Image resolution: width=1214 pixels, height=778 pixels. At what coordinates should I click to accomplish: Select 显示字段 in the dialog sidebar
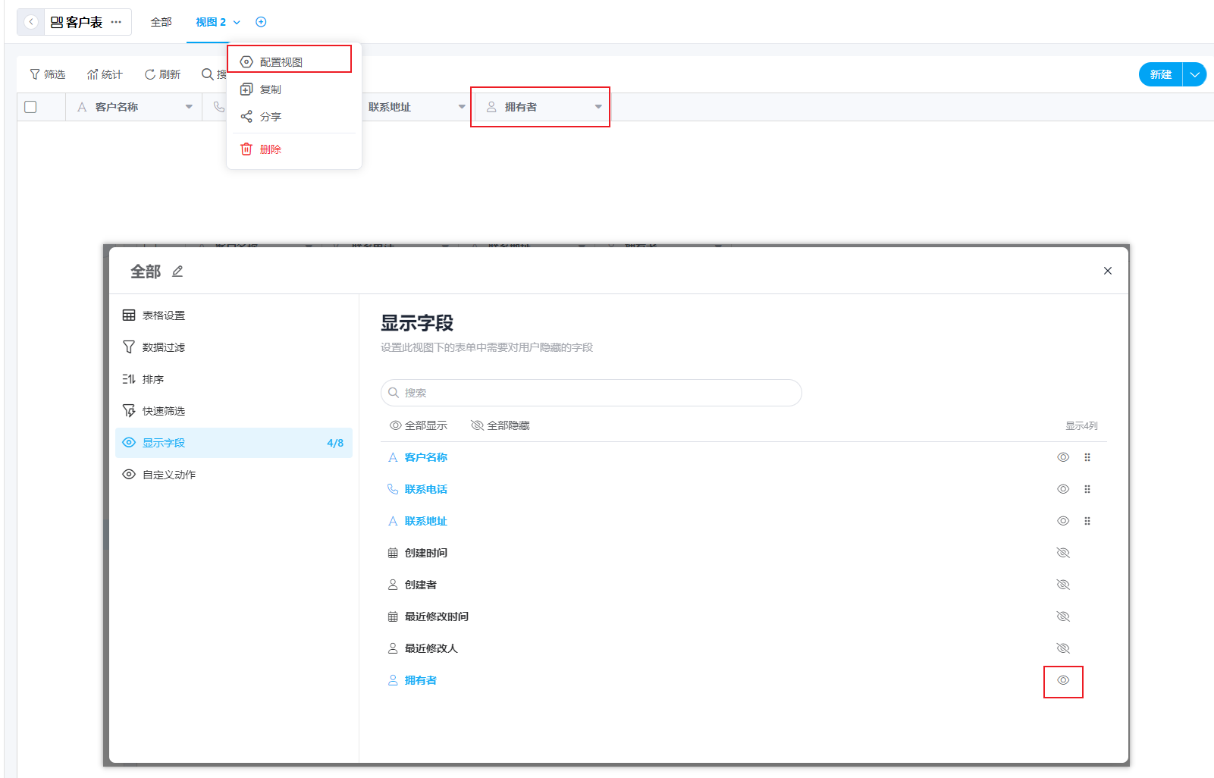click(x=234, y=443)
